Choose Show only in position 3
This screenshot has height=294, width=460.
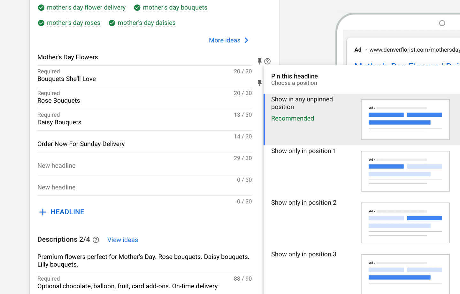click(303, 254)
